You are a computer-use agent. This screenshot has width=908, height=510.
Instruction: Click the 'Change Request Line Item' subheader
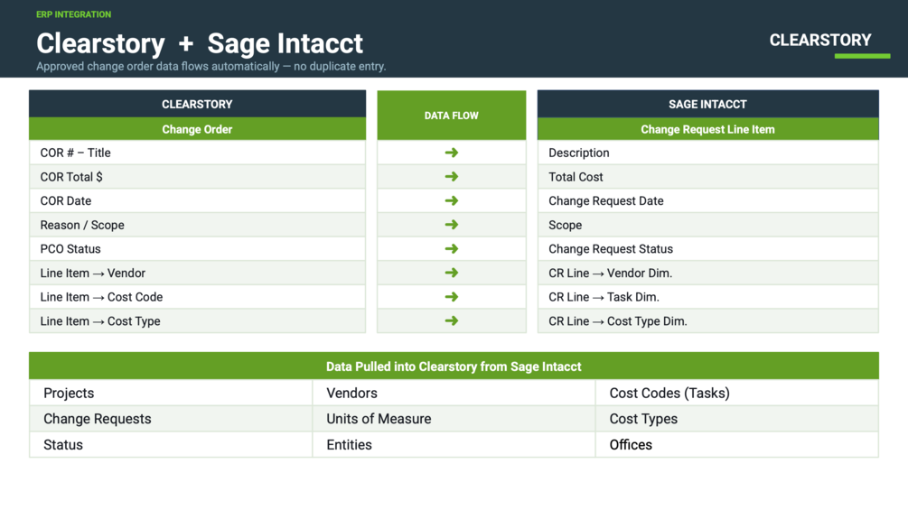708,129
